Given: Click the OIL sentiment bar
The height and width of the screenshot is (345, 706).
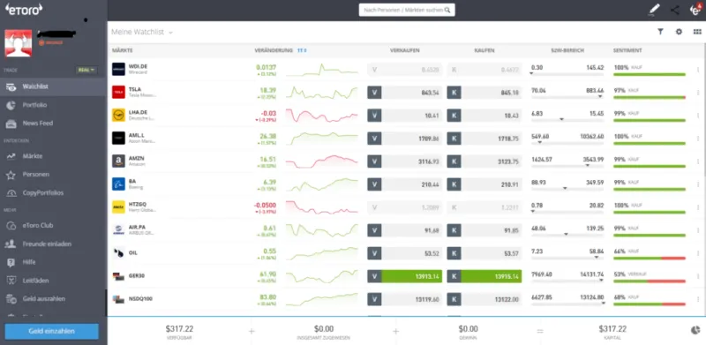Looking at the screenshot, I should [650, 258].
